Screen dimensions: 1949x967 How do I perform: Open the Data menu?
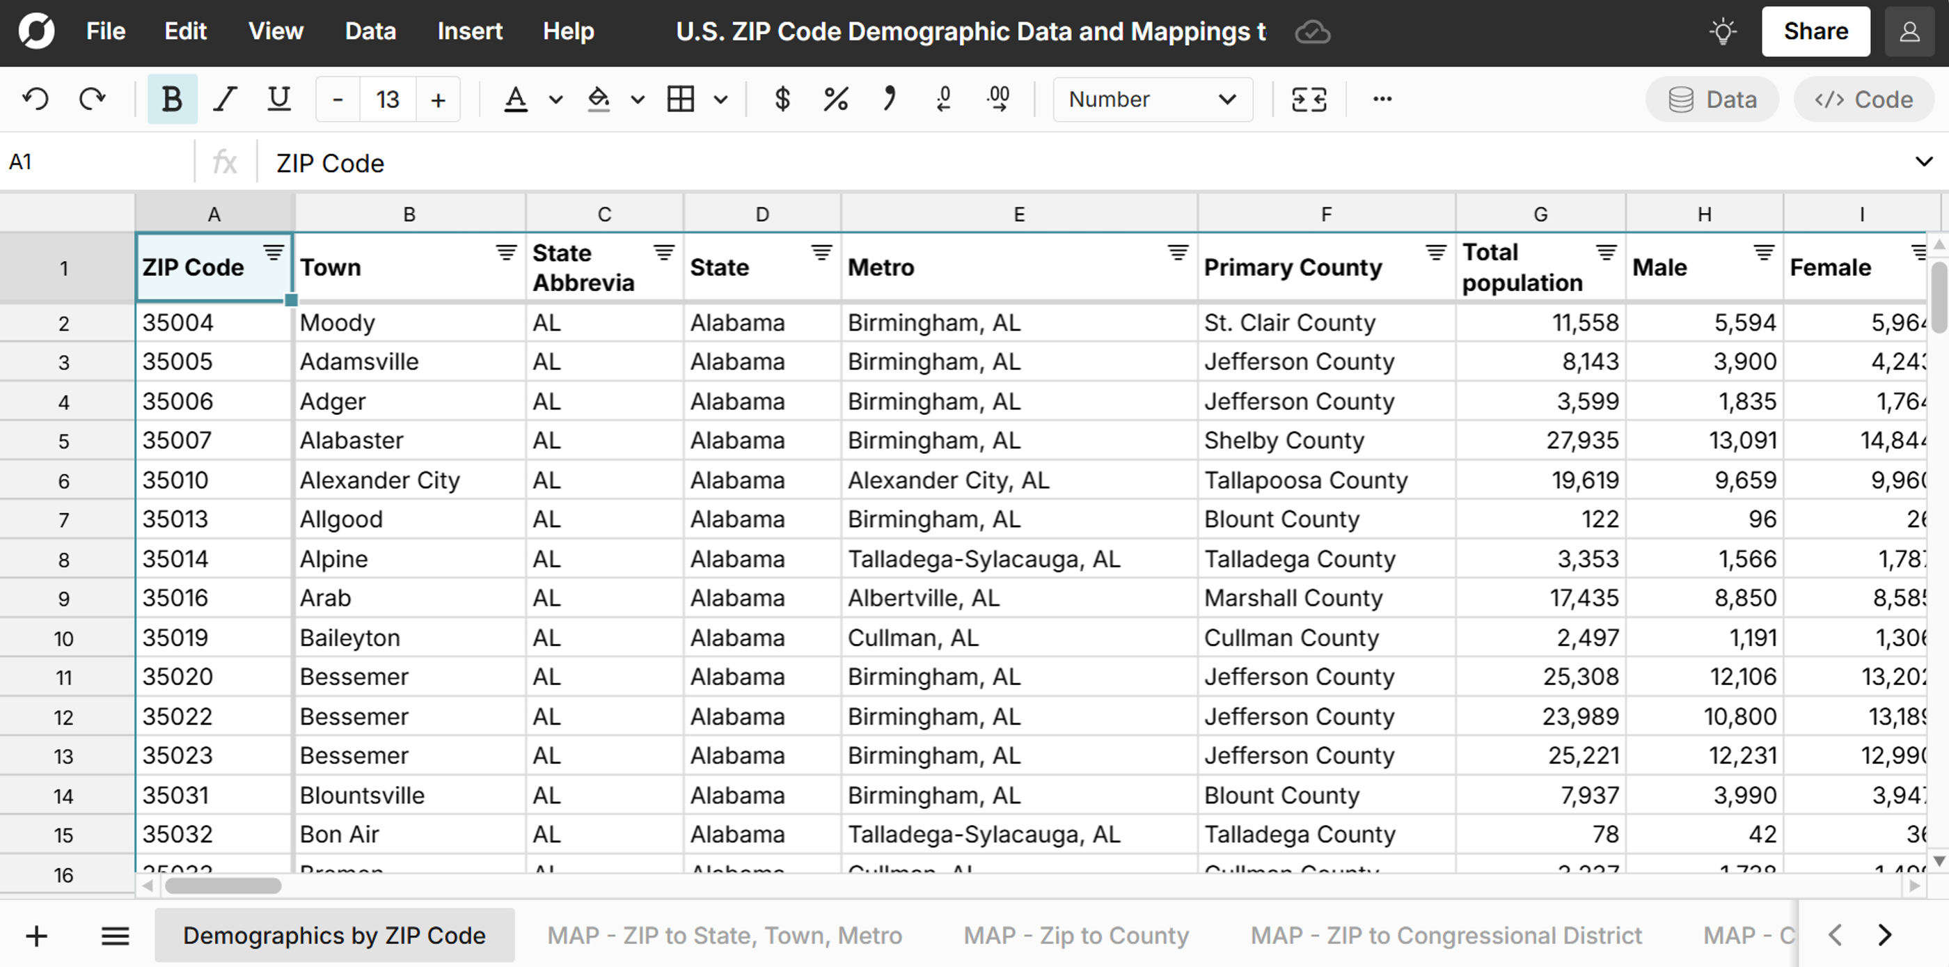pos(370,32)
